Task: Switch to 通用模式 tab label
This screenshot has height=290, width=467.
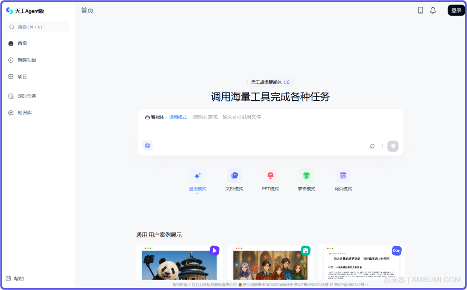Action: (x=198, y=189)
